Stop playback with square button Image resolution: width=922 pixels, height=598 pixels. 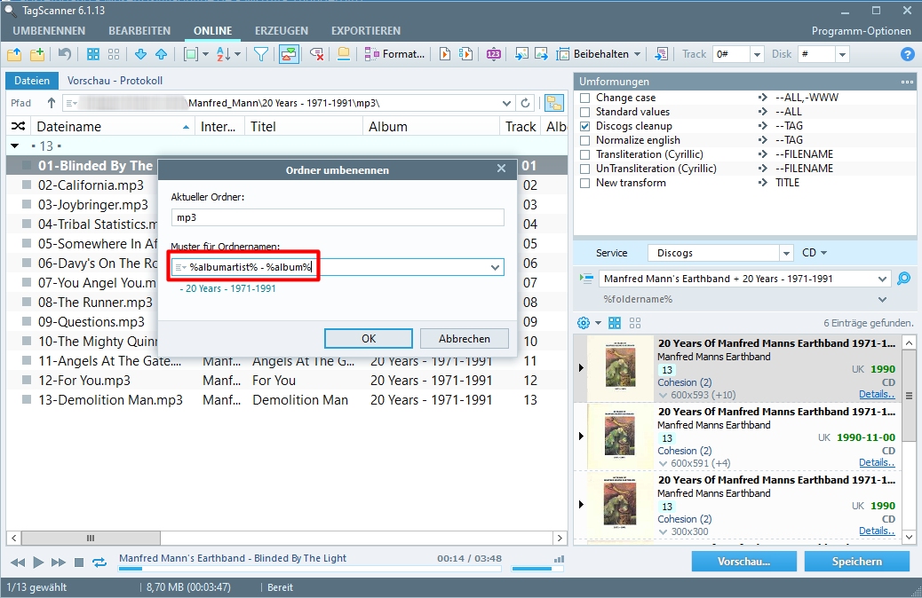(79, 563)
